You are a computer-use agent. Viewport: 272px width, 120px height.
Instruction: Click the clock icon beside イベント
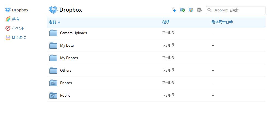(8, 28)
